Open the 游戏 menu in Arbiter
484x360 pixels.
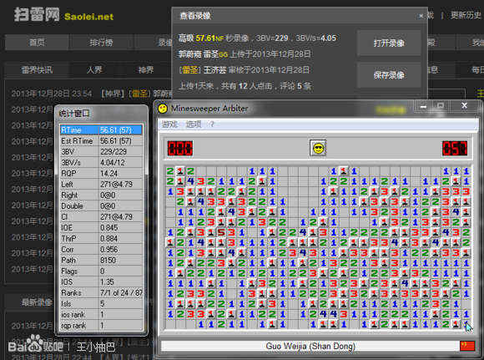169,124
